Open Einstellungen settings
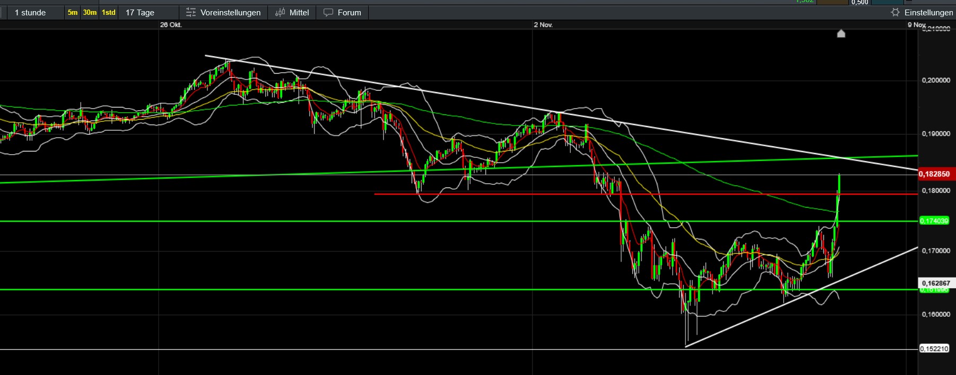This screenshot has width=956, height=375. [x=928, y=12]
